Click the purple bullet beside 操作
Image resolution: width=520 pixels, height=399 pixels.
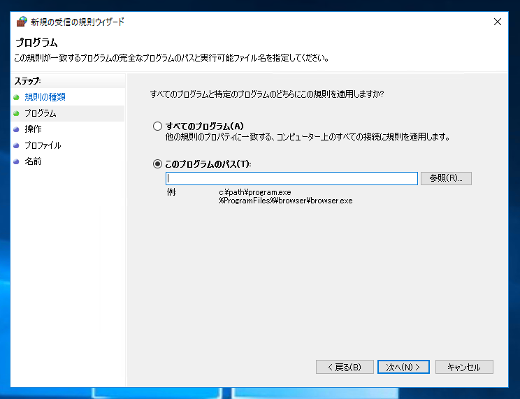[x=16, y=129]
